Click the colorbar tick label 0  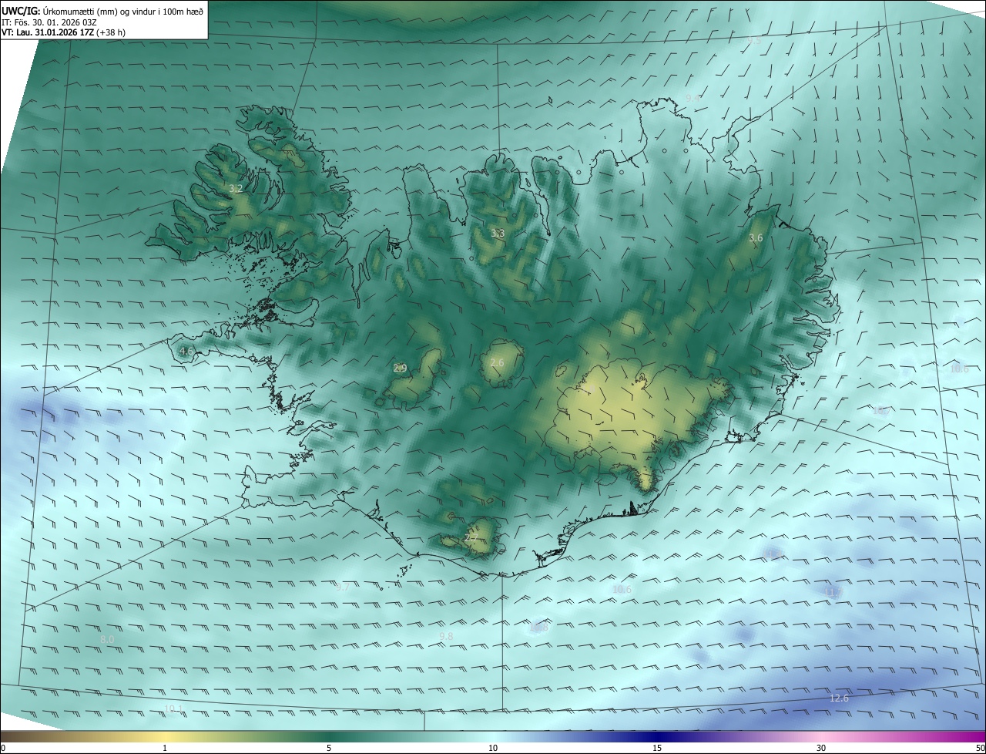click(2, 748)
